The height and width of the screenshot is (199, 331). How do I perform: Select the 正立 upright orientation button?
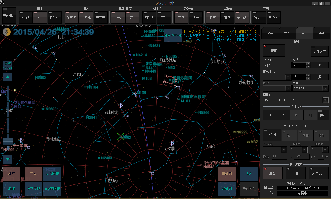(34, 174)
